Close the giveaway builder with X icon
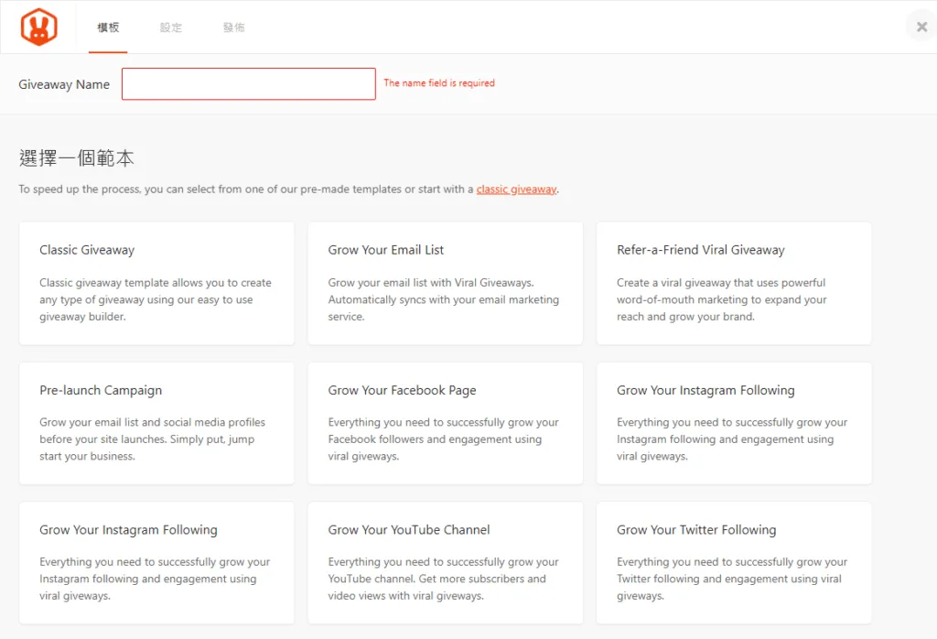The width and height of the screenshot is (937, 639). 921,27
